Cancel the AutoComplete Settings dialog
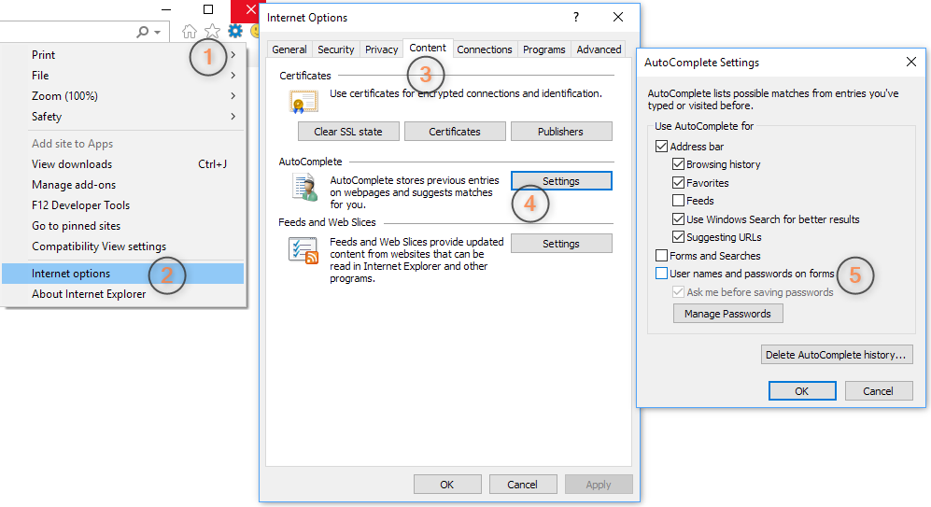This screenshot has width=931, height=507. click(x=879, y=390)
